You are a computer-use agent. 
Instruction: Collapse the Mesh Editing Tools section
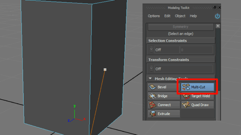150,78
